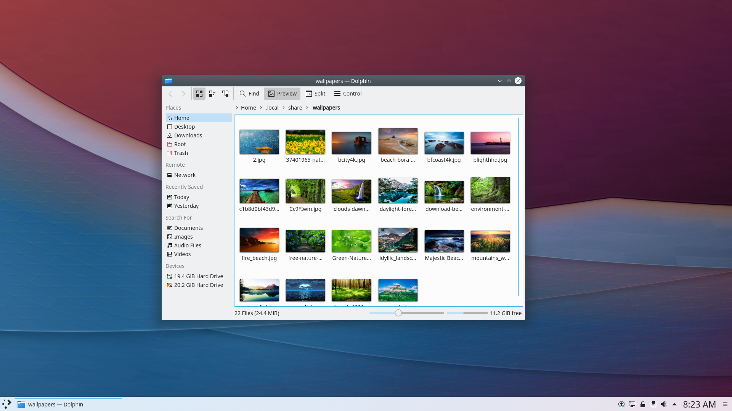The height and width of the screenshot is (411, 732).
Task: Switch to Details tree view mode
Action: (x=225, y=94)
